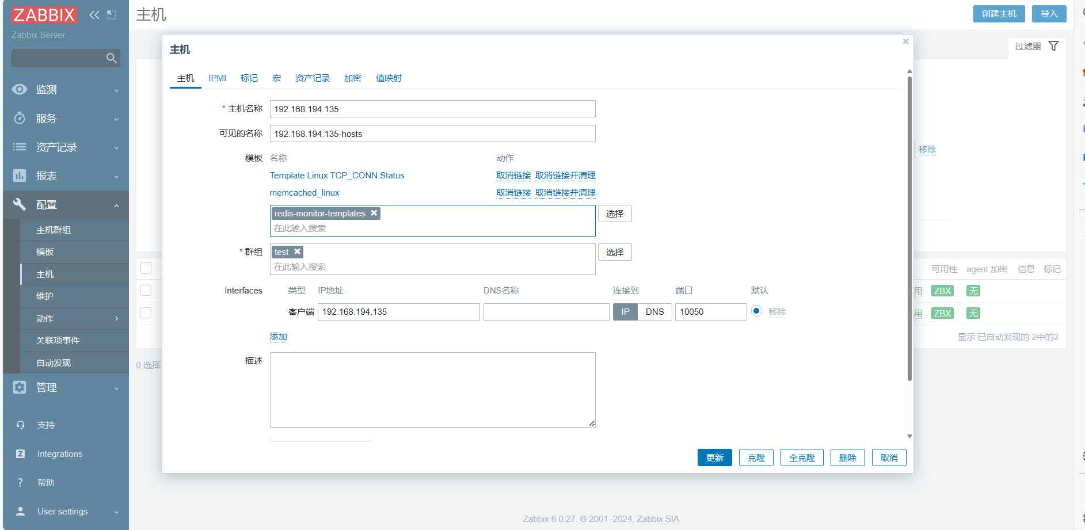
Task: Expand the 服务 menu chevron
Action: 117,119
